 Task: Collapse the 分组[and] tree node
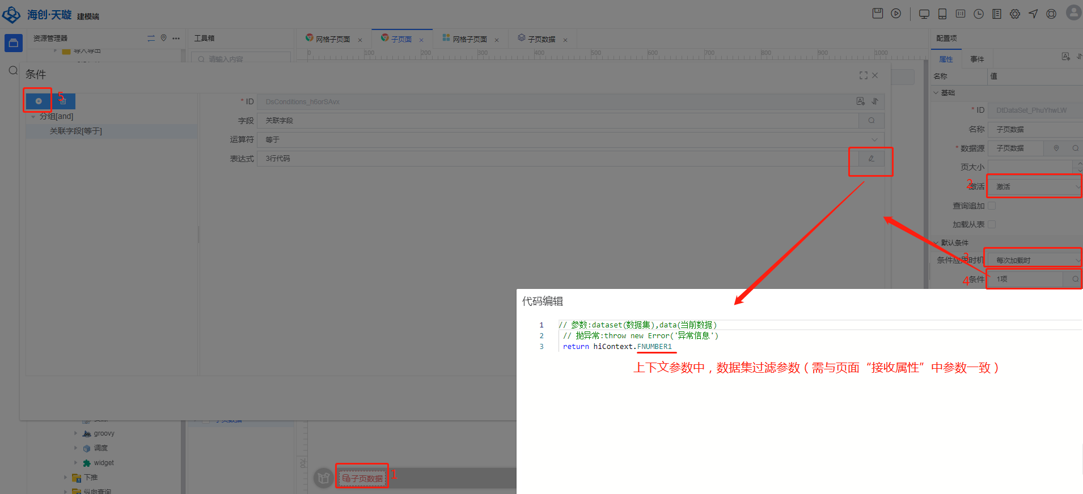pos(33,117)
